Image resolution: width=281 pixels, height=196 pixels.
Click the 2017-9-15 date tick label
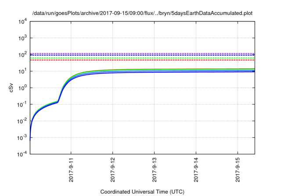(238, 170)
